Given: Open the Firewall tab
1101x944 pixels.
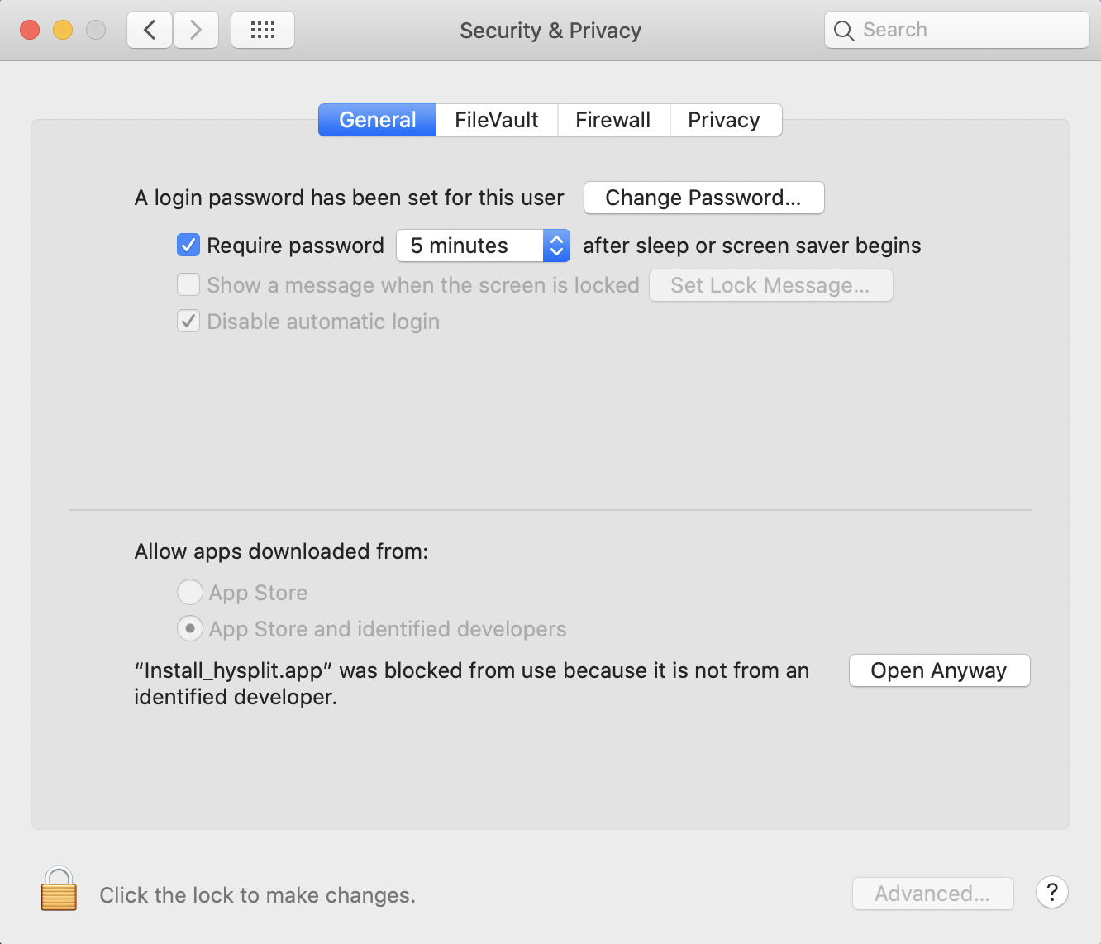Looking at the screenshot, I should click(x=612, y=120).
